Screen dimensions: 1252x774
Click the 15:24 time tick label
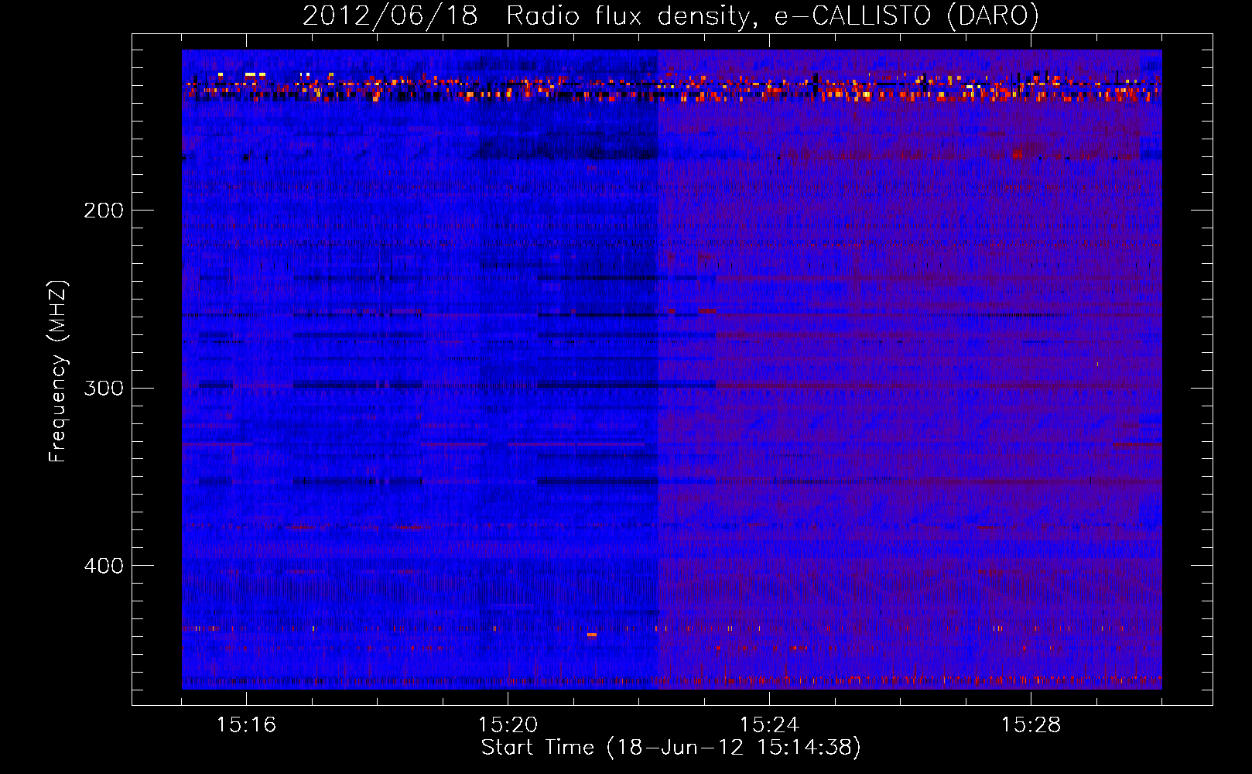(x=769, y=725)
